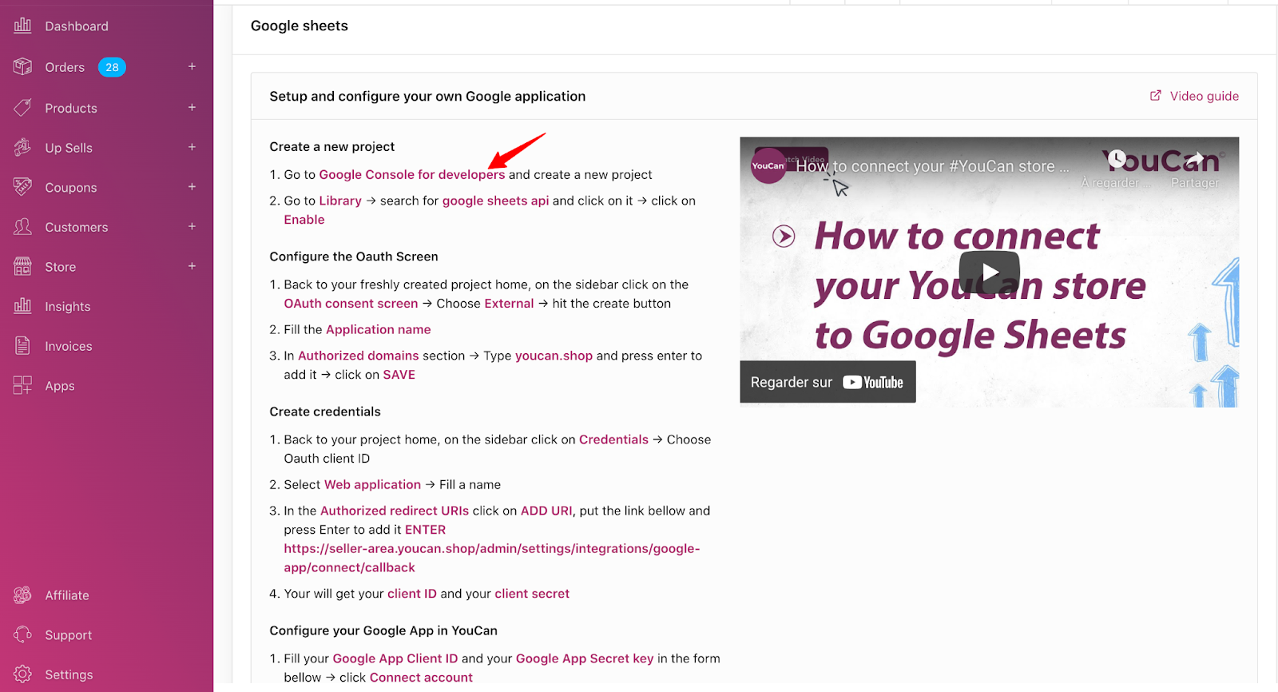This screenshot has height=692, width=1278.
Task: Click the seller-area callback URL link
Action: (491, 558)
